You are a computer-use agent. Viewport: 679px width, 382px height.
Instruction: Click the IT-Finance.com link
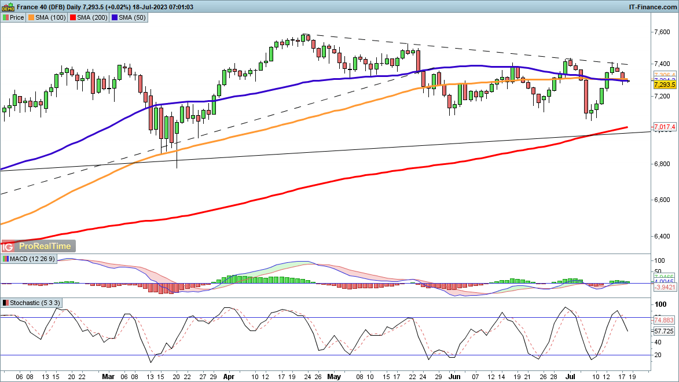click(652, 7)
